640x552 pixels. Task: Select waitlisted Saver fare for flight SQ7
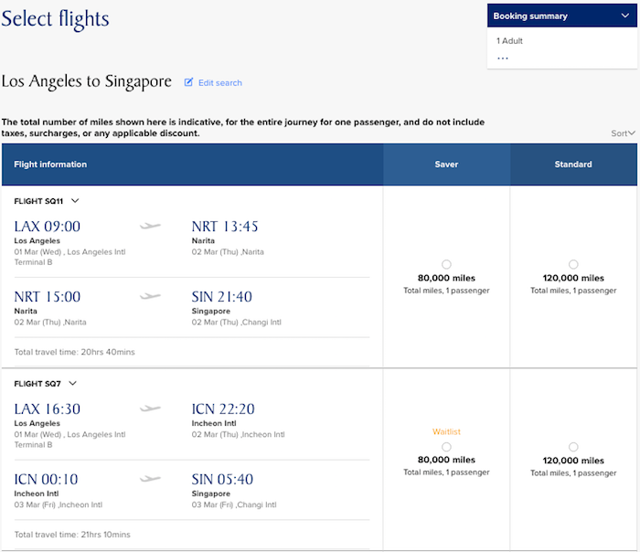446,446
